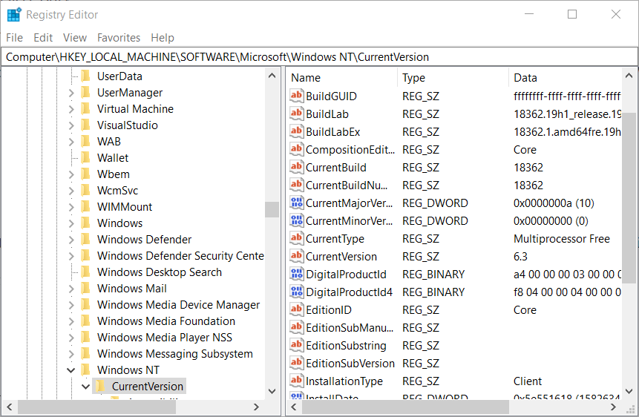Expand the Windows key
The width and height of the screenshot is (639, 417).
click(x=71, y=223)
